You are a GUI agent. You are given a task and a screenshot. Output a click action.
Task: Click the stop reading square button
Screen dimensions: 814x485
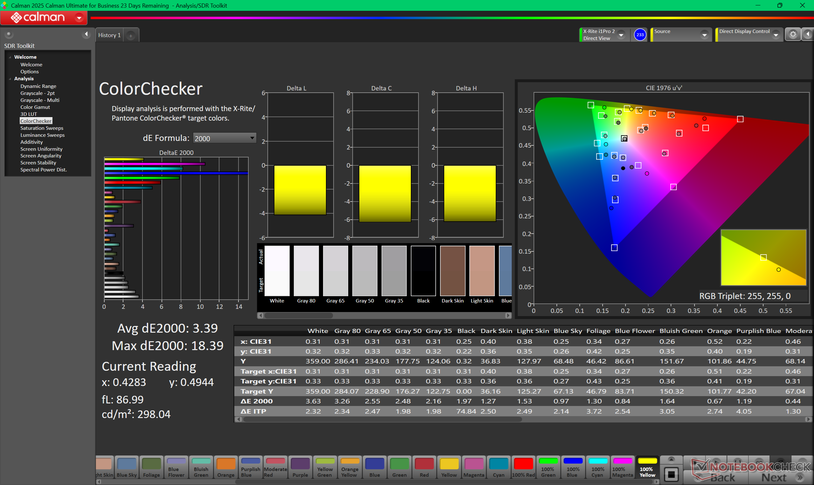[x=671, y=474]
